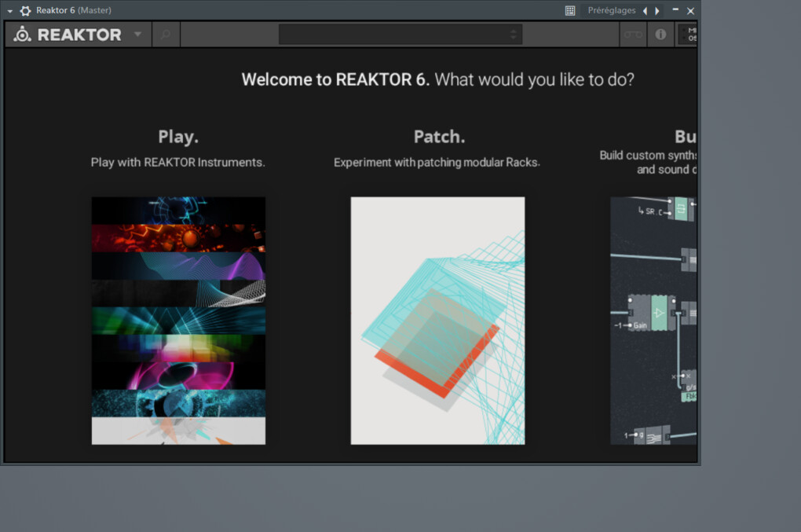Minimize the Reaktor 6 plugin window
Viewport: 801px width, 532px height.
click(675, 9)
